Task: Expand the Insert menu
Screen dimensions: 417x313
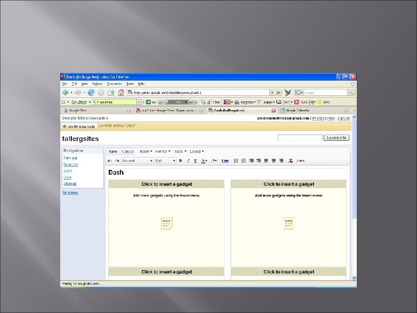Action: pos(146,151)
